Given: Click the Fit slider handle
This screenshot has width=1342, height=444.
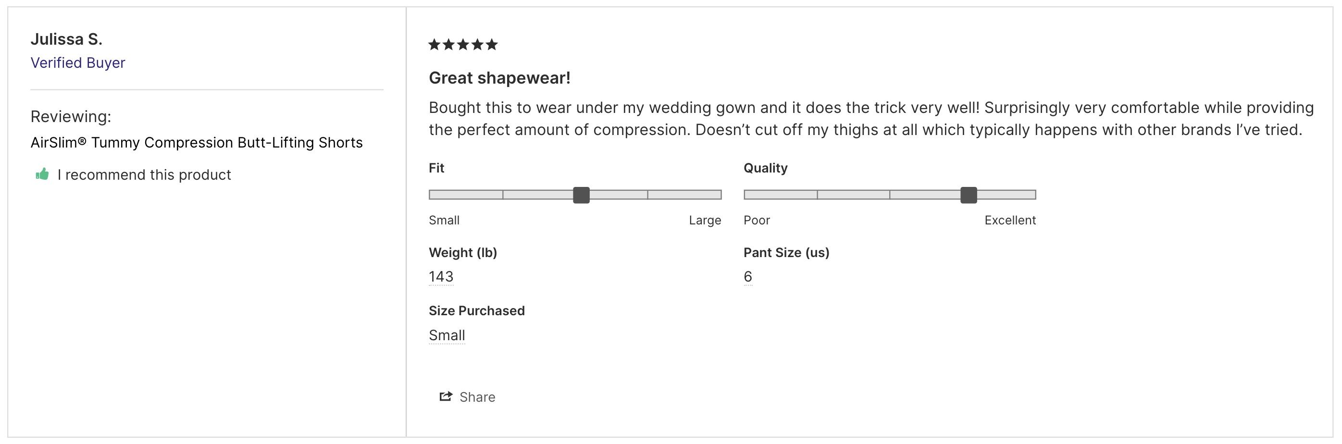Looking at the screenshot, I should tap(581, 195).
